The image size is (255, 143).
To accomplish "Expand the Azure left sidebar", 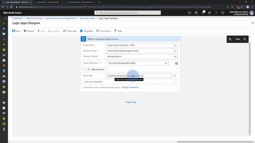I will coord(6,18).
